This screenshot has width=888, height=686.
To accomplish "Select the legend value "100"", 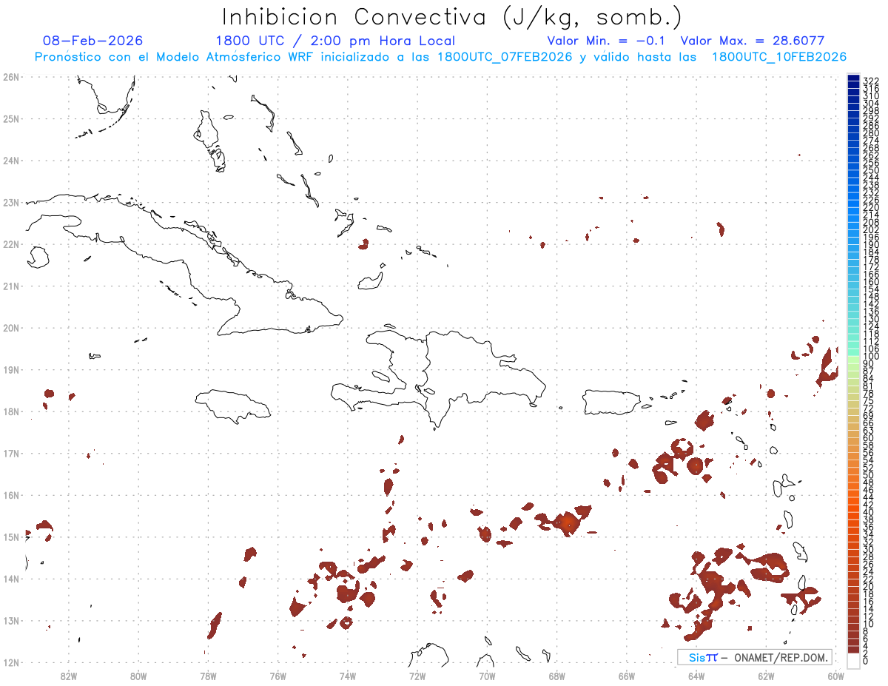I will click(871, 356).
